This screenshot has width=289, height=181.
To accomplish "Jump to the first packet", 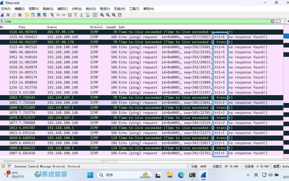I will pyautogui.click(x=76, y=15).
